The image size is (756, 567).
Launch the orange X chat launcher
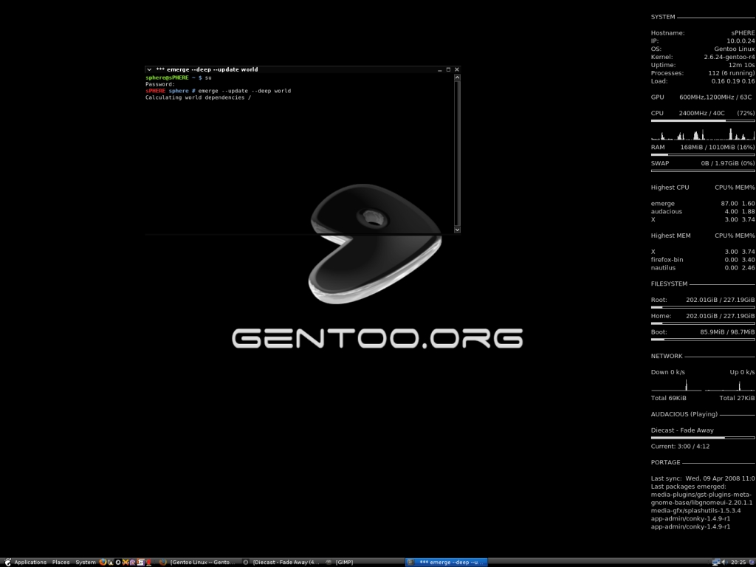(x=126, y=562)
